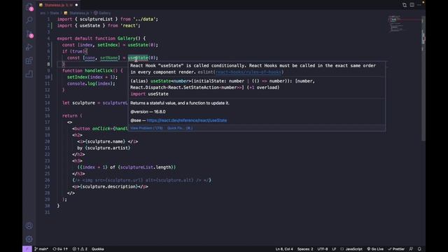Click the setName variable on line 7
This screenshot has height=252, width=448.
tap(109, 57)
